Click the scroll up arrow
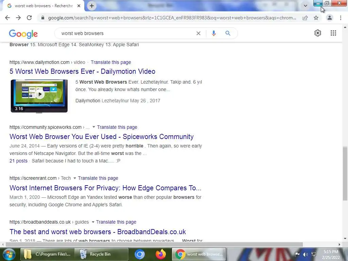The width and height of the screenshot is (348, 261). [345, 27]
